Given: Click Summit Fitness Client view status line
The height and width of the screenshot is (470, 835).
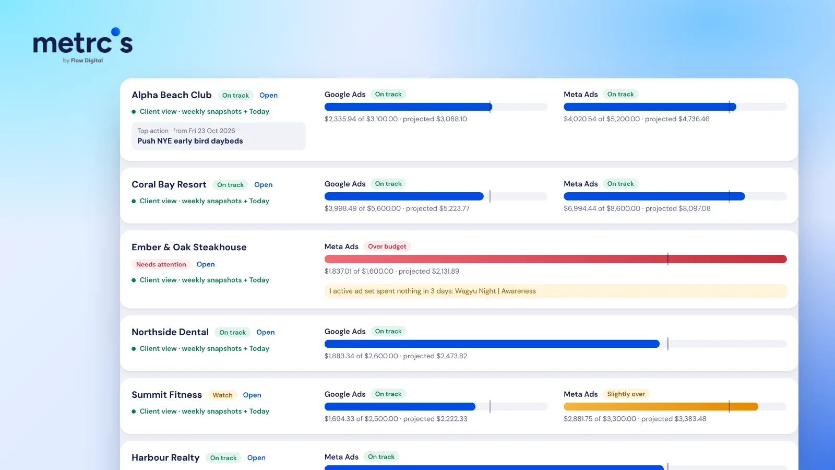Looking at the screenshot, I should 200,412.
